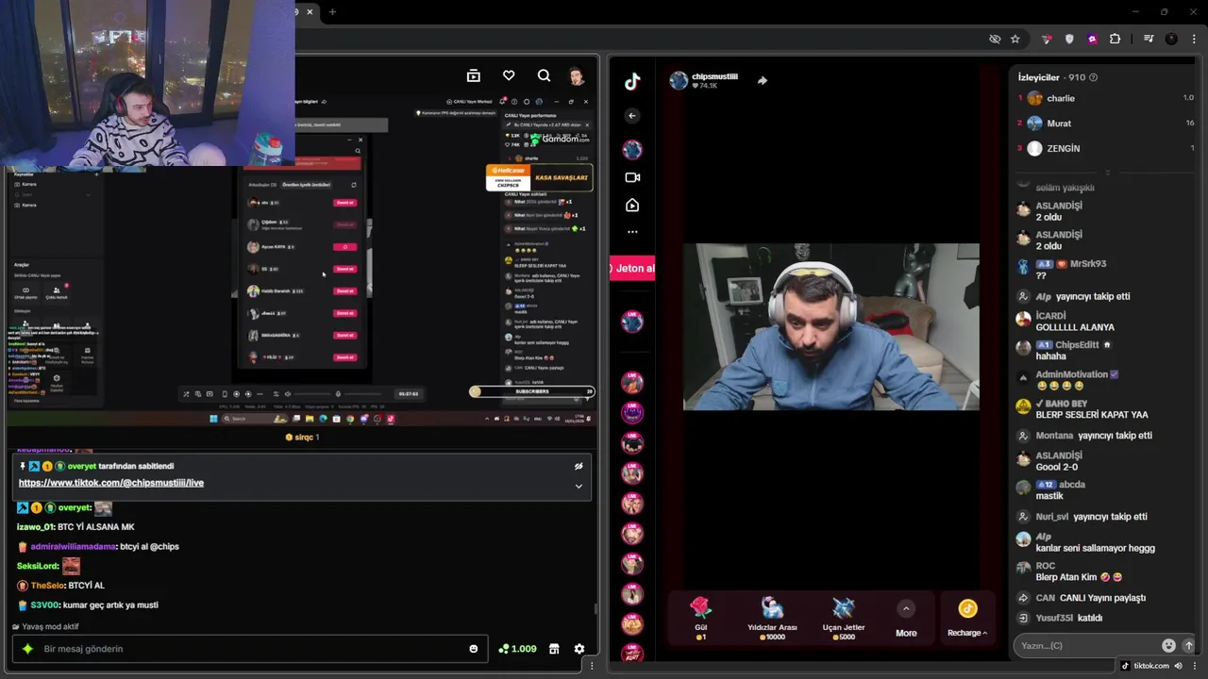Image resolution: width=1208 pixels, height=679 pixels.
Task: Open the TikTok logo home icon
Action: pos(632,81)
